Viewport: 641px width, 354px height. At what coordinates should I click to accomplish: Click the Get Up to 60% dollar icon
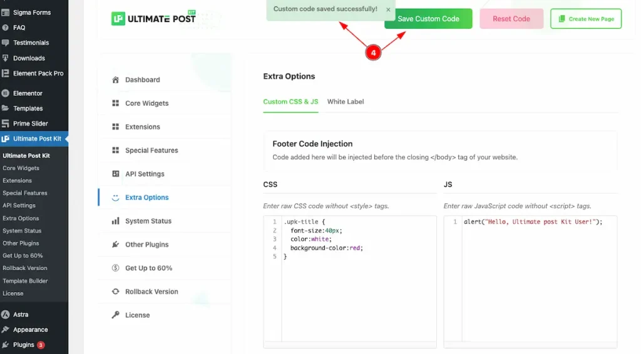pyautogui.click(x=115, y=268)
